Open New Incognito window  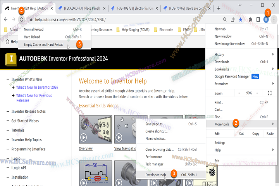(x=241, y=44)
